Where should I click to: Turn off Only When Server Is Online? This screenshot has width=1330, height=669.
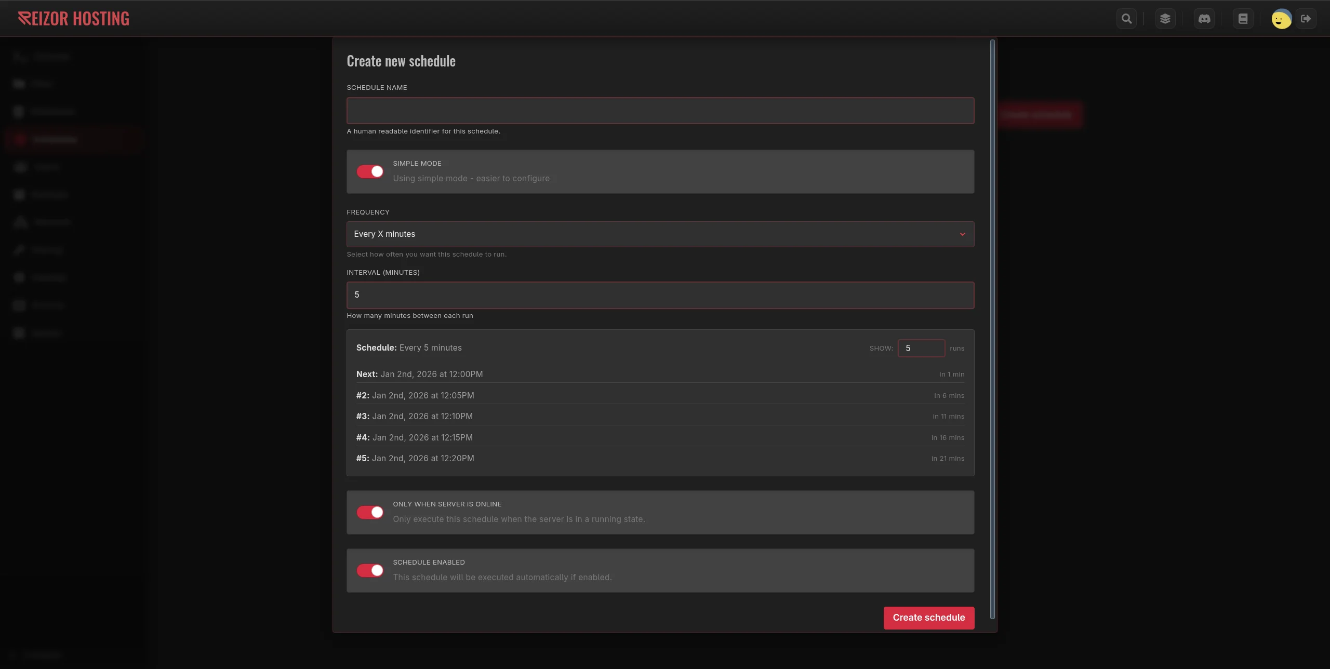370,513
